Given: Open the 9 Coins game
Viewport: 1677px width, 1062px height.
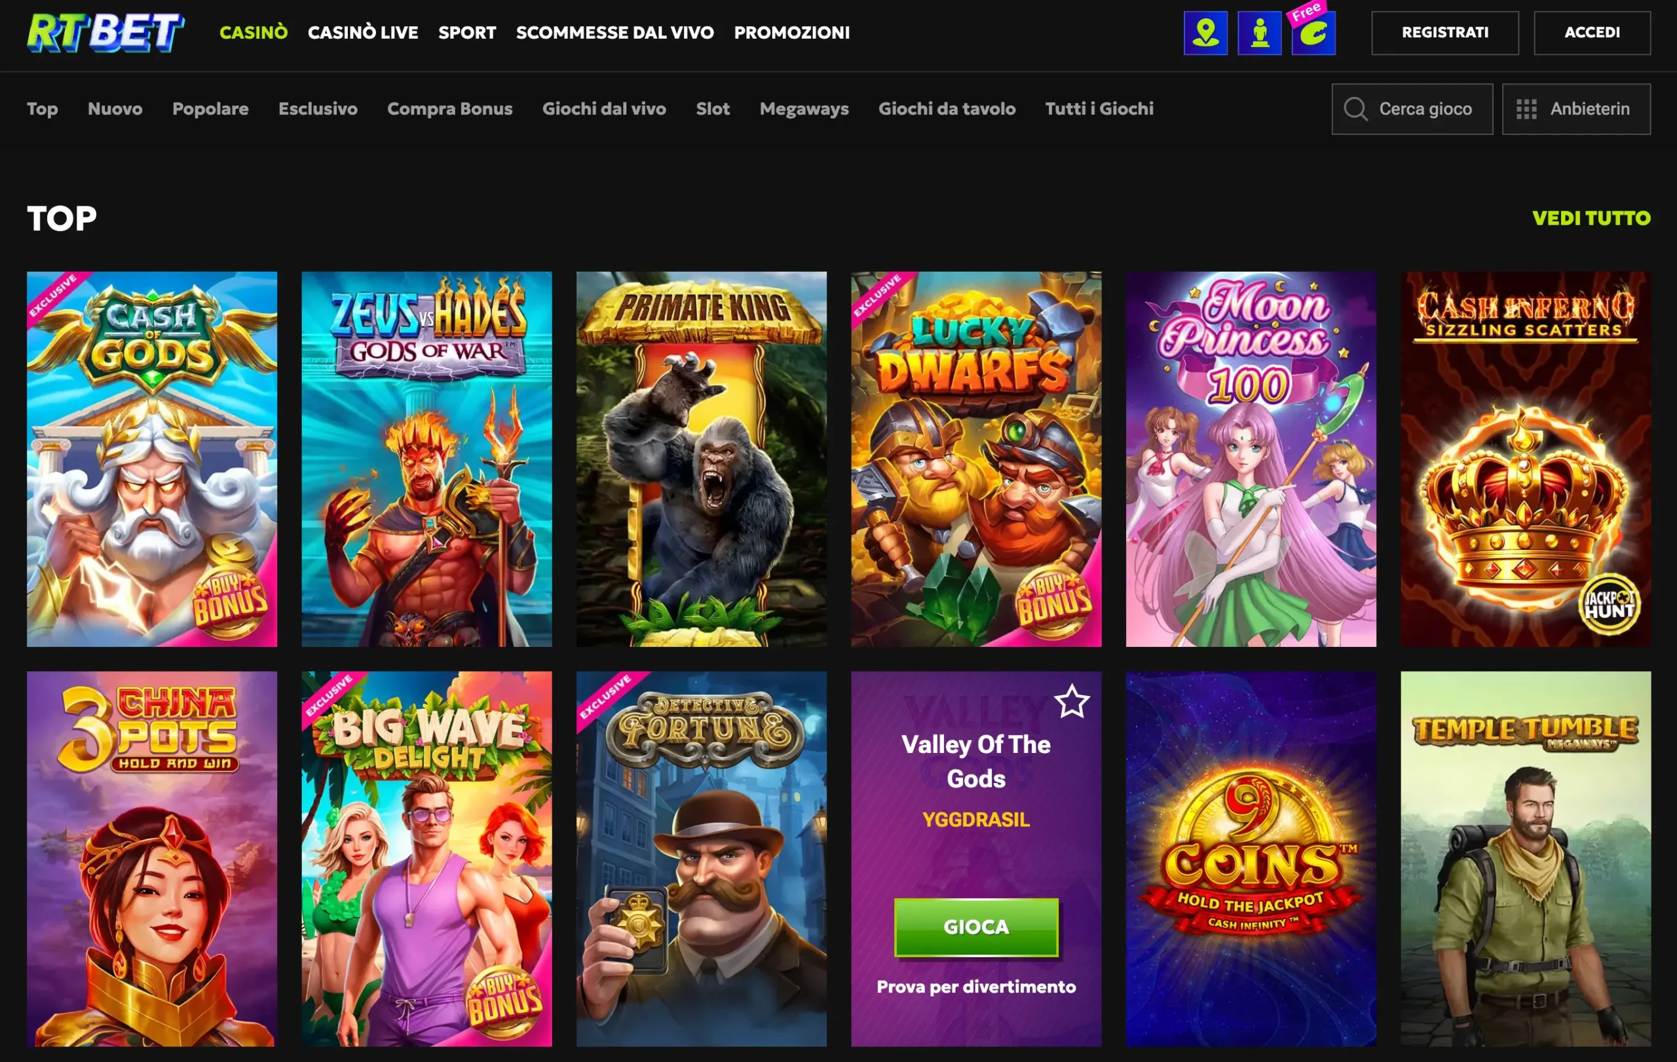Looking at the screenshot, I should pyautogui.click(x=1251, y=858).
